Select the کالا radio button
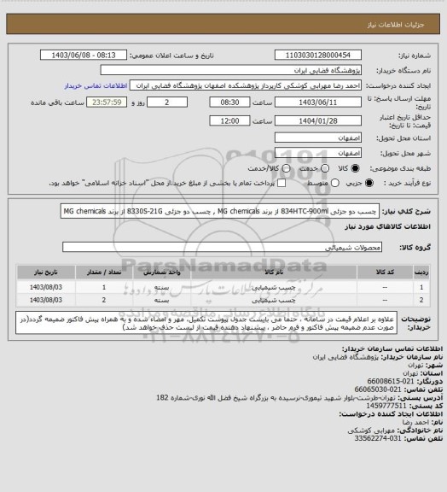The height and width of the screenshot is (492, 447). pos(355,168)
